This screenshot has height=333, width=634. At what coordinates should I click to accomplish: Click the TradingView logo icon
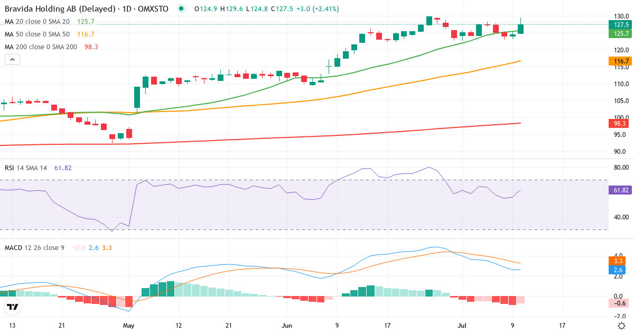[x=13, y=307]
